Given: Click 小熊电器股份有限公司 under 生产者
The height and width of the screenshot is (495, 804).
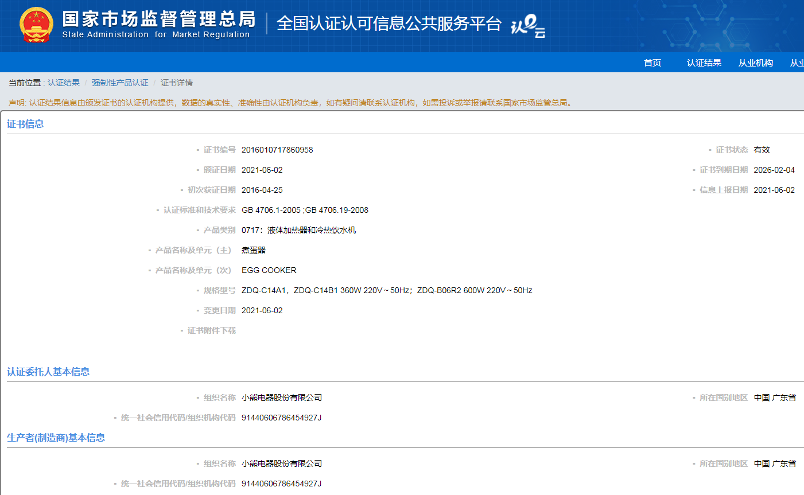Looking at the screenshot, I should click(x=282, y=463).
